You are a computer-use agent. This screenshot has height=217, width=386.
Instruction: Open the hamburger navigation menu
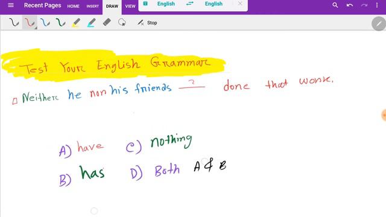click(x=11, y=5)
